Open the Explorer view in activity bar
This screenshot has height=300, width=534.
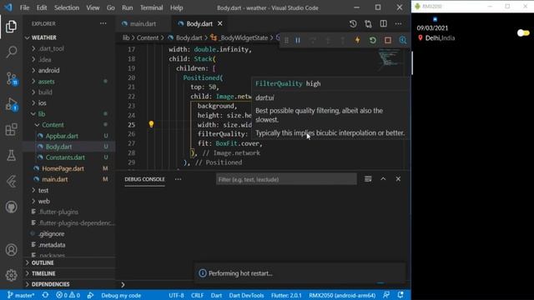tap(11, 27)
